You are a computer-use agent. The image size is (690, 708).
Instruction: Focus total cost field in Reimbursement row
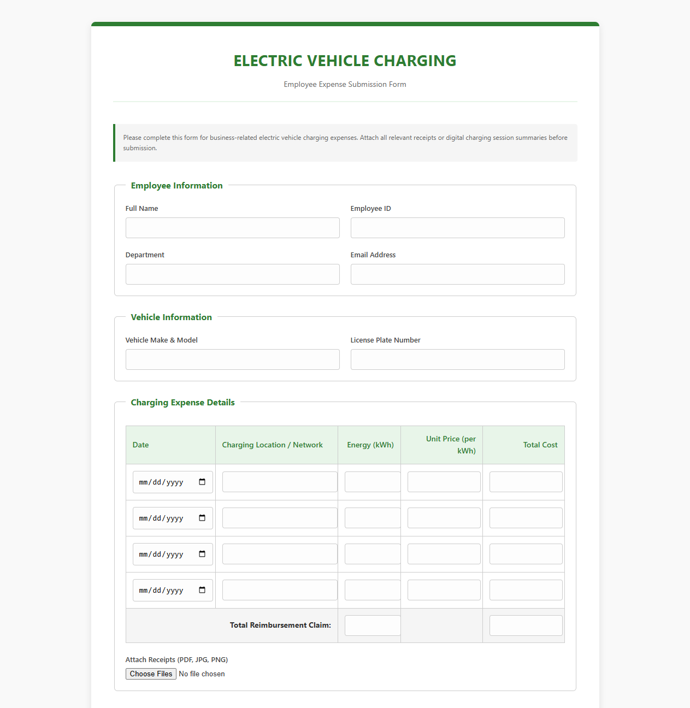pyautogui.click(x=526, y=626)
